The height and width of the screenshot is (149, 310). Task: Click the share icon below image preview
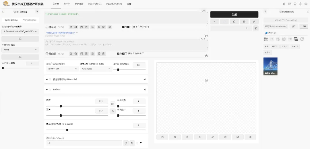[x=250, y=137]
